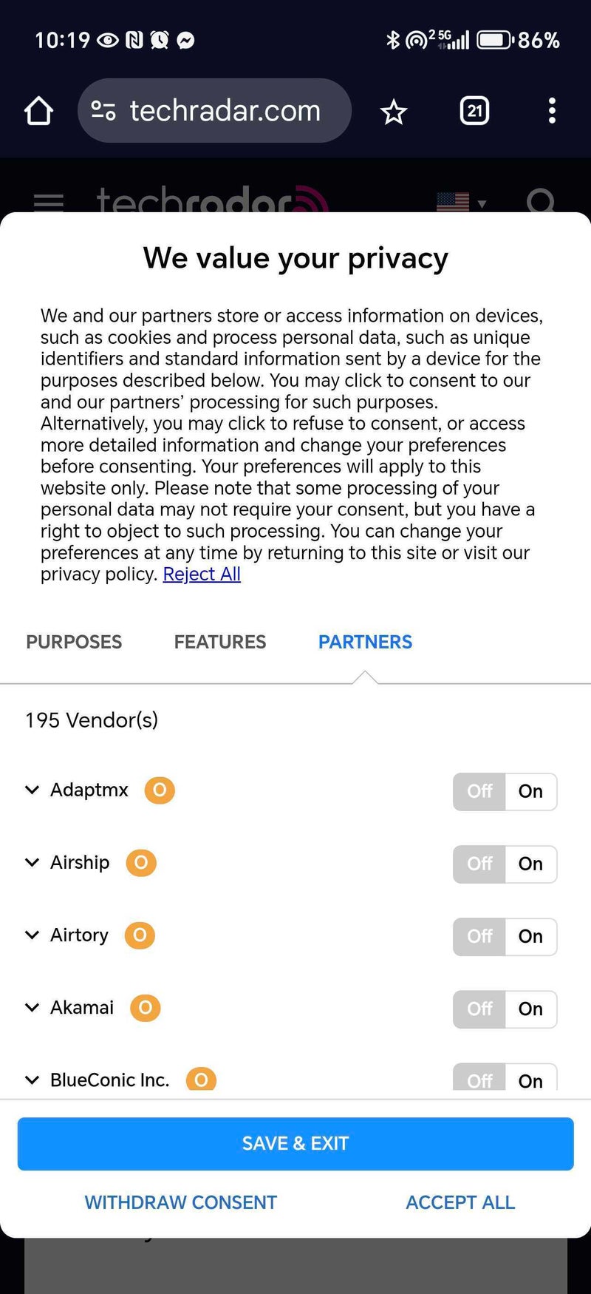The width and height of the screenshot is (591, 1294).
Task: Open the browser three-dot menu
Action: point(551,112)
